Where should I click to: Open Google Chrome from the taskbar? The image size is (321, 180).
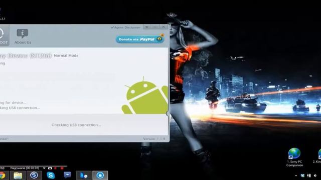click(x=3, y=175)
